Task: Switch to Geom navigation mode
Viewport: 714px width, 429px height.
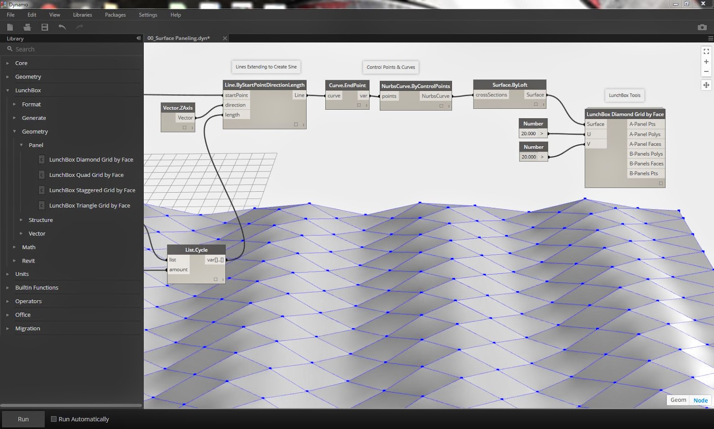Action: [x=678, y=400]
